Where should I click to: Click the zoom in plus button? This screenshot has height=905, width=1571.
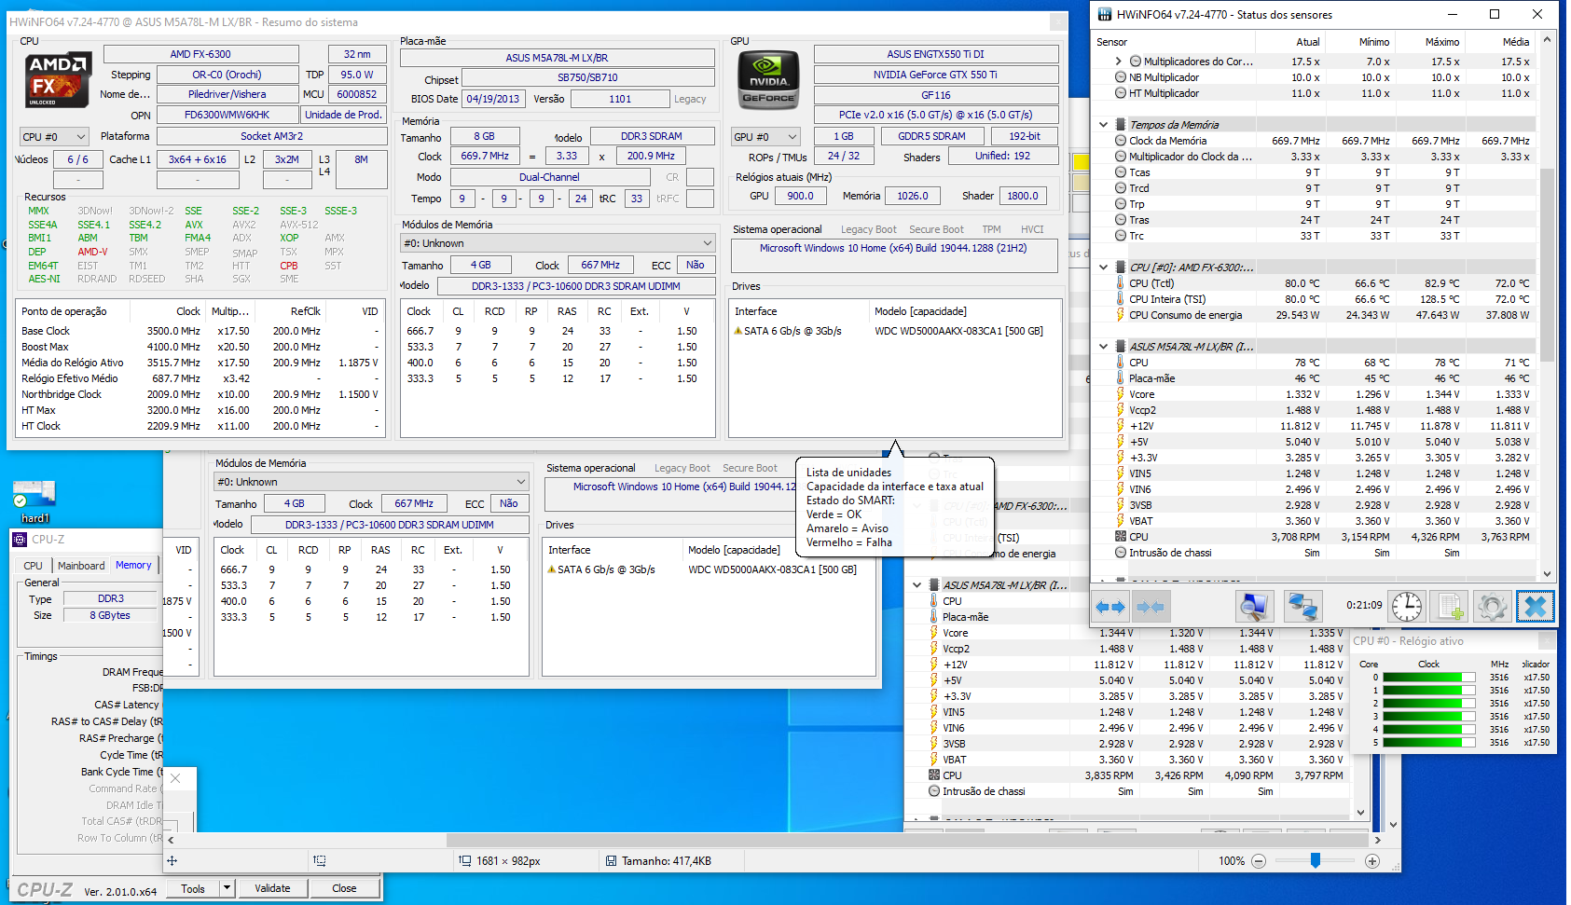pos(1372,860)
